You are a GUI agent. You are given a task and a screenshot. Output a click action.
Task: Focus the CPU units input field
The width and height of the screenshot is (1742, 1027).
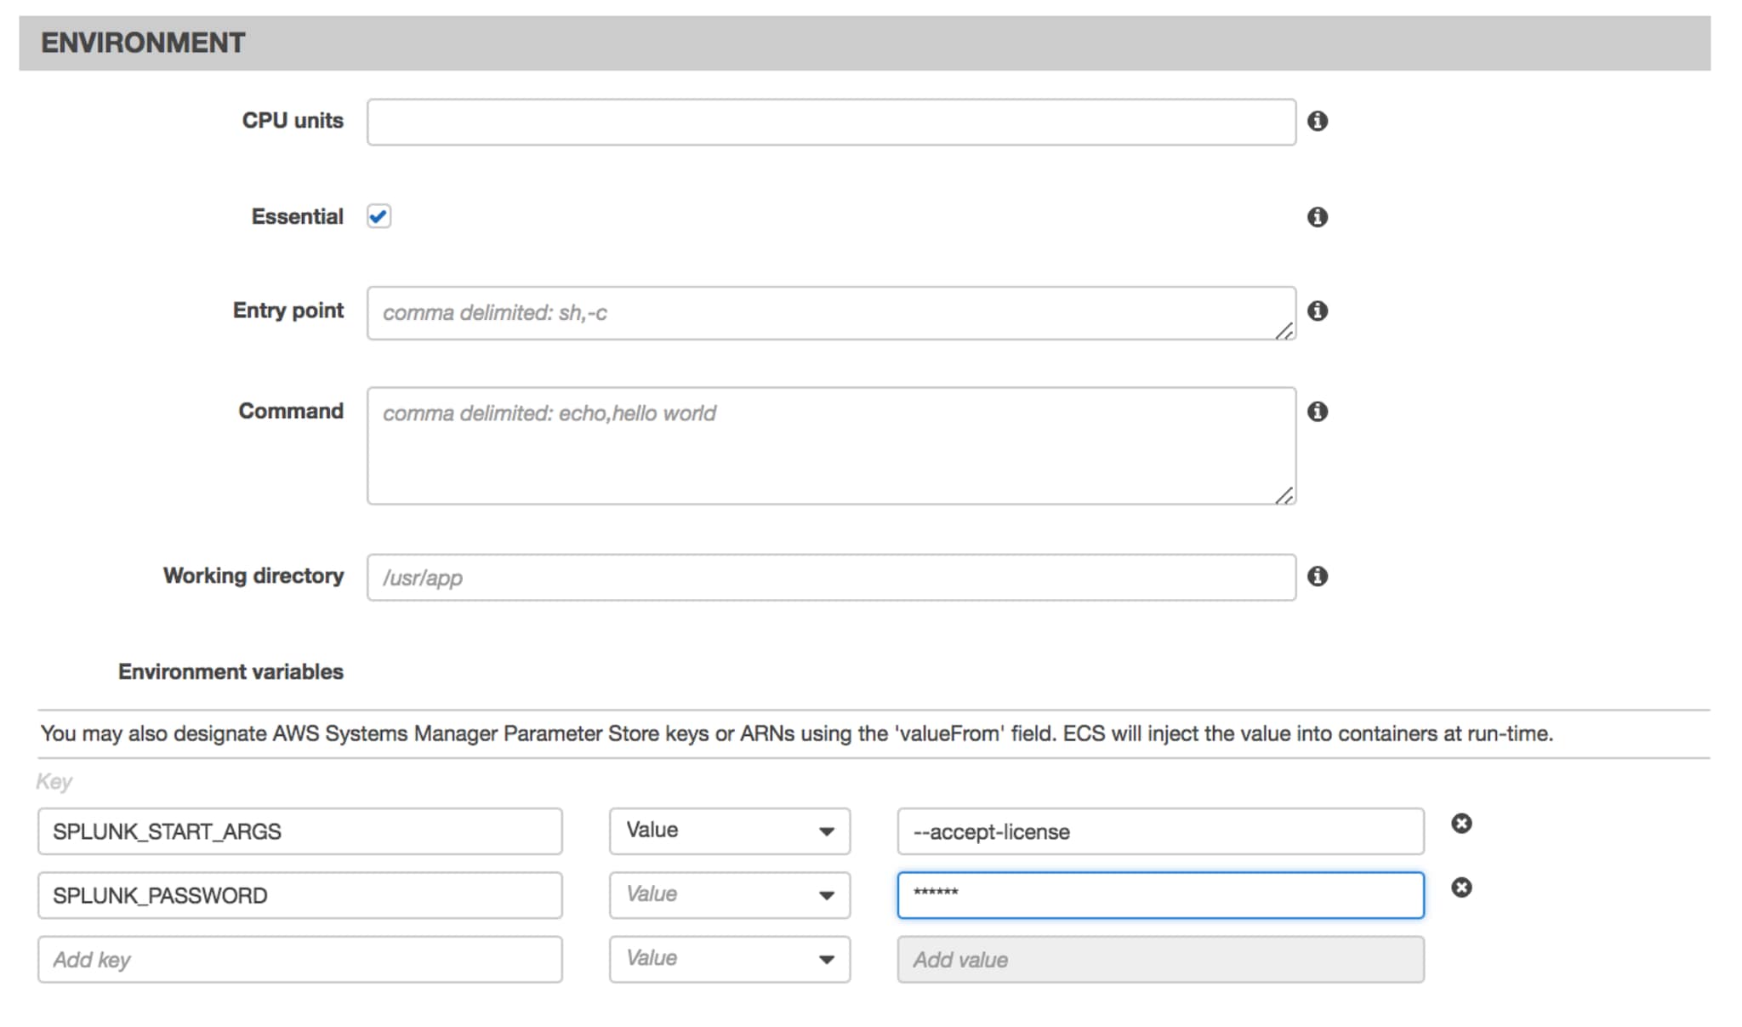pos(831,122)
